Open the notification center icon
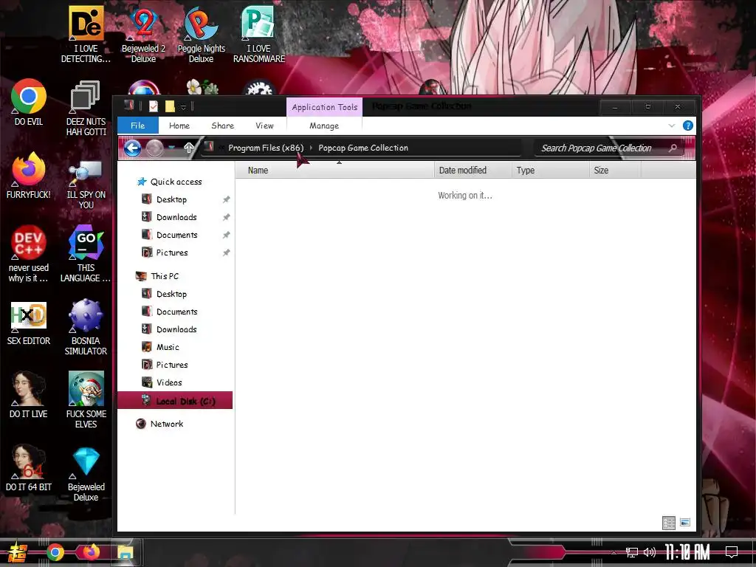Image resolution: width=756 pixels, height=567 pixels. 732,552
